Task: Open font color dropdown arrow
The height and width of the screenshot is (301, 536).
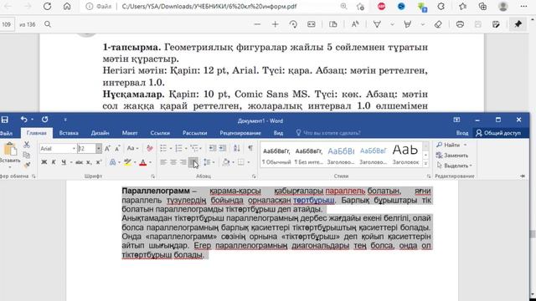Action: click(150, 162)
